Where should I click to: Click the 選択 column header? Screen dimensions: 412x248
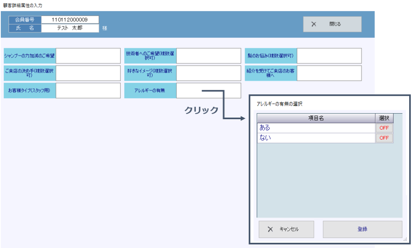pyautogui.click(x=384, y=118)
